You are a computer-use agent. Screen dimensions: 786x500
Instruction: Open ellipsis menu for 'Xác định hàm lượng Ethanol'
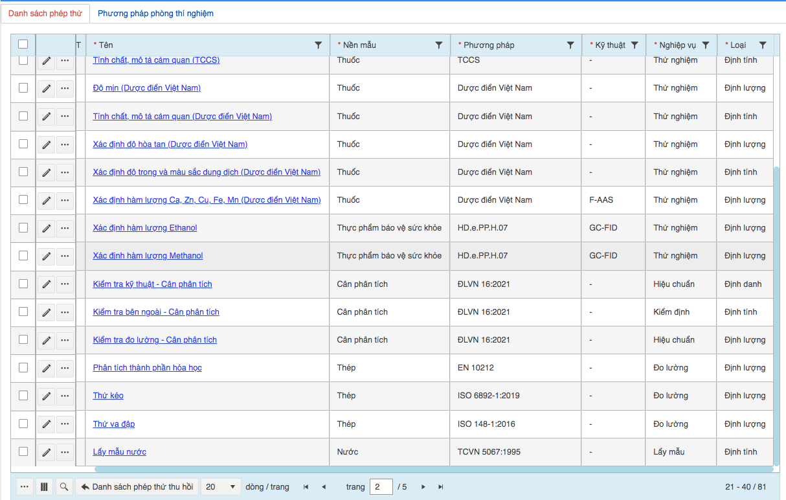click(65, 229)
